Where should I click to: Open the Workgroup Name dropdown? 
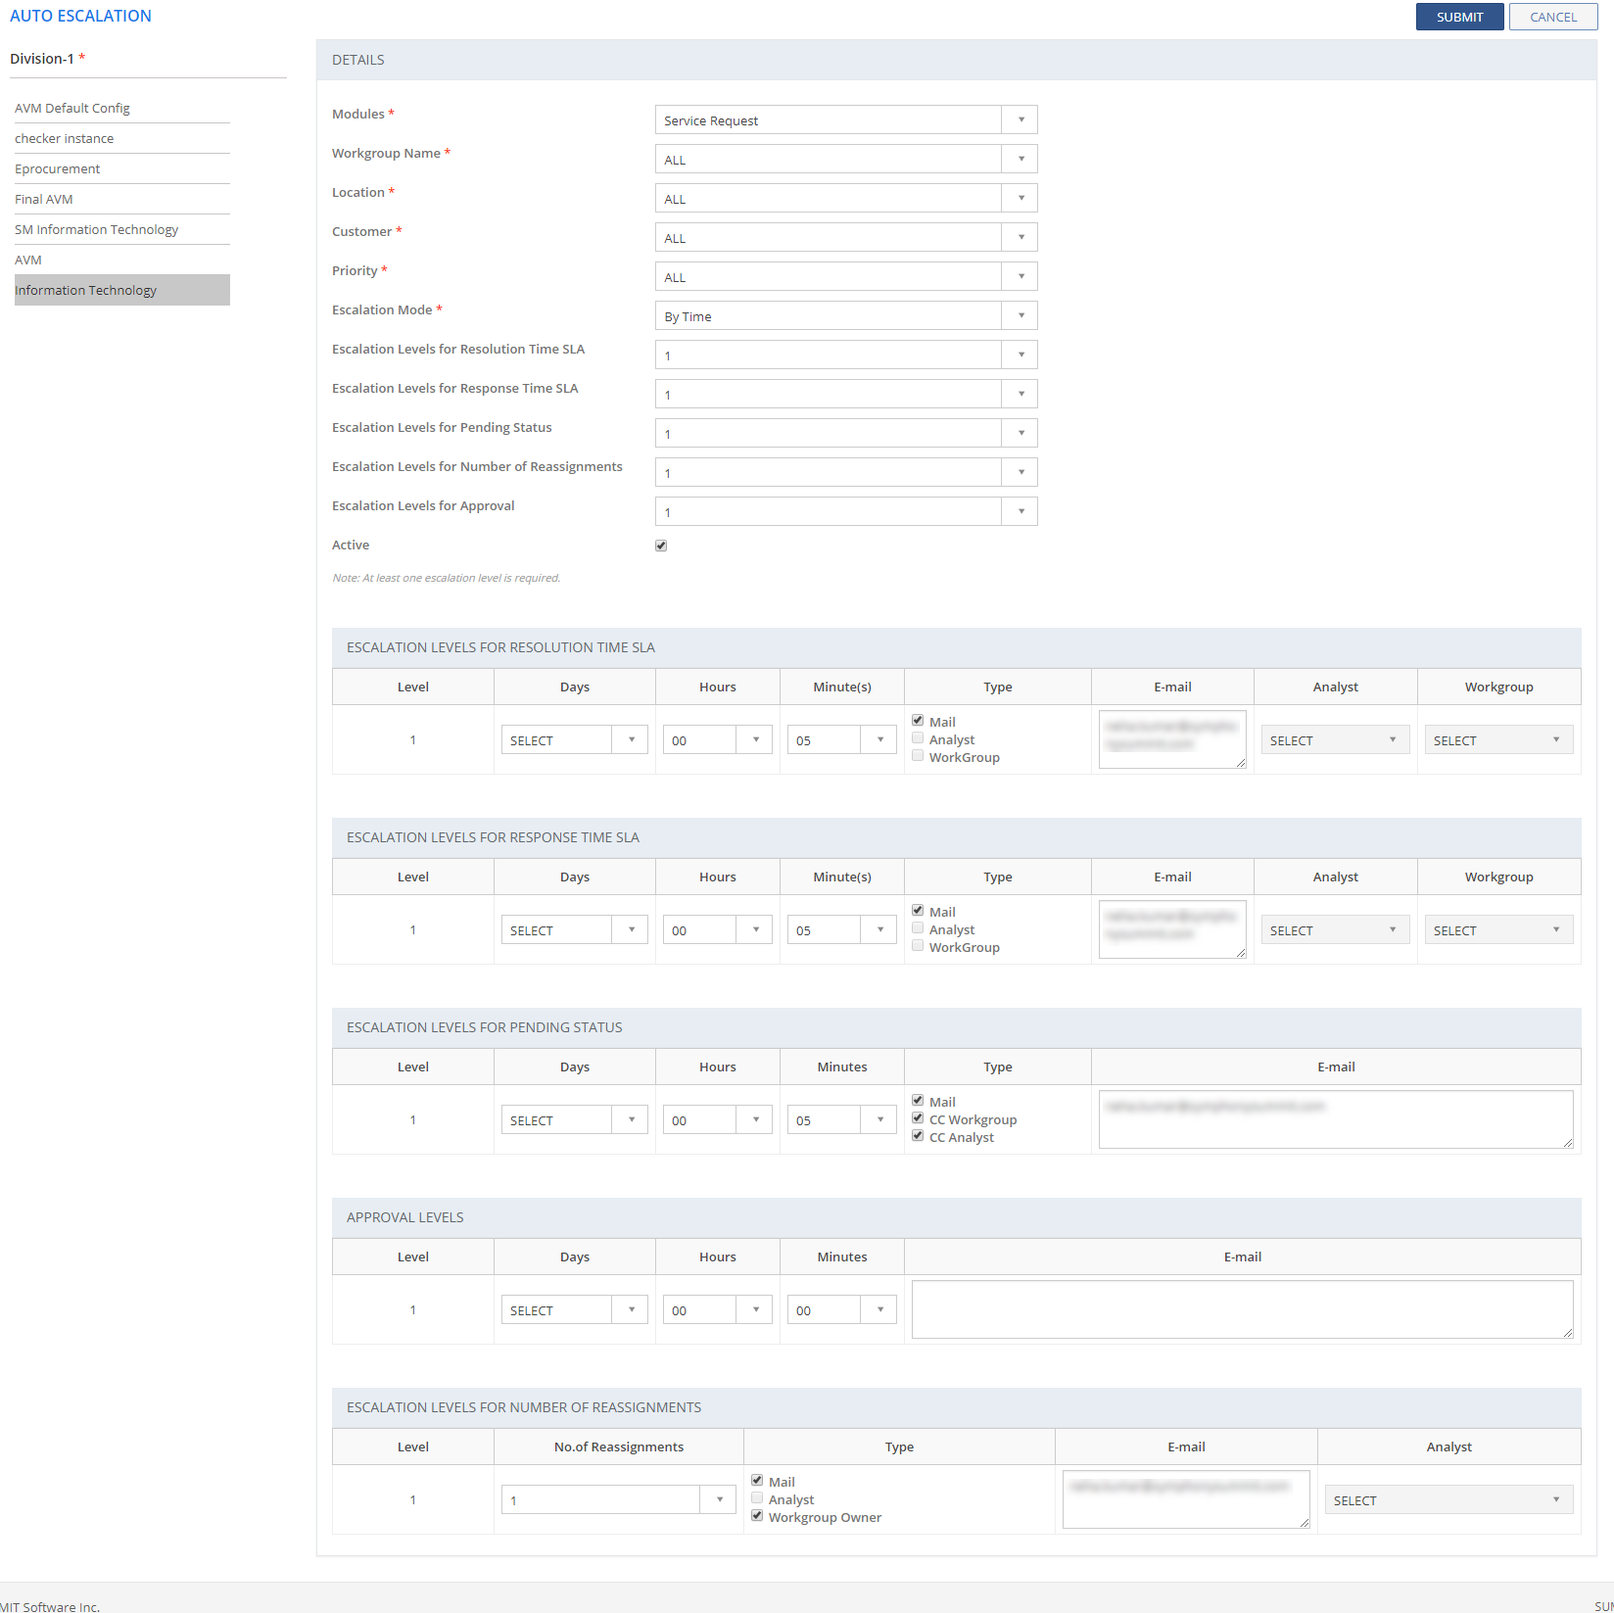coord(845,160)
